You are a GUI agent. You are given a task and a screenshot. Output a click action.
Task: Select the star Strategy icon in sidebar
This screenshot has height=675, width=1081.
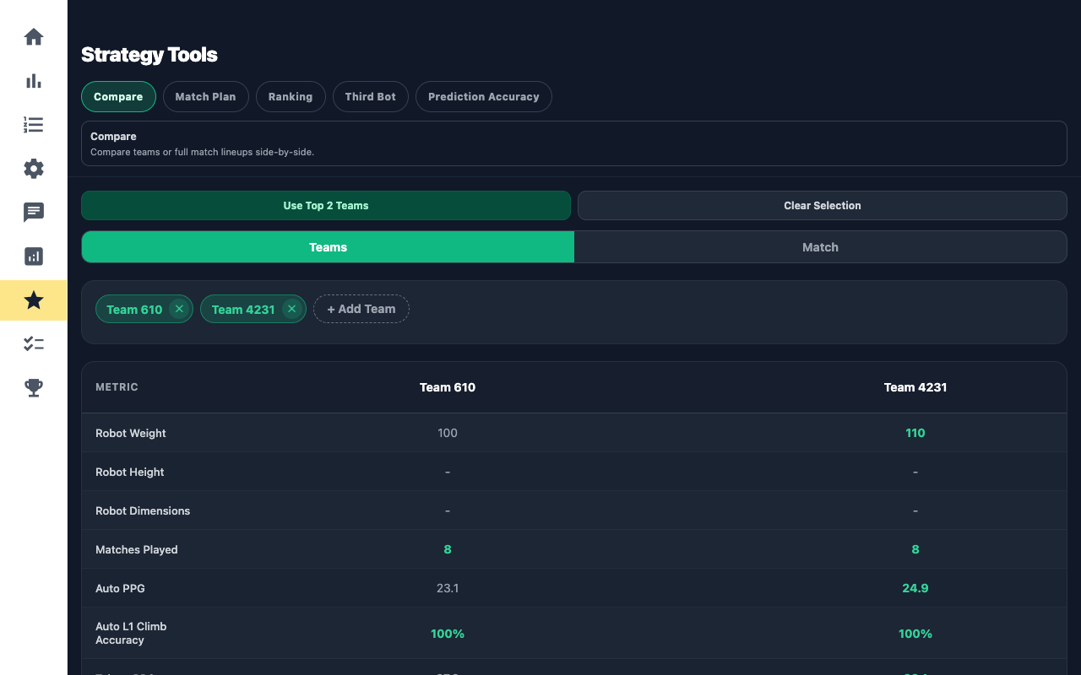[34, 300]
